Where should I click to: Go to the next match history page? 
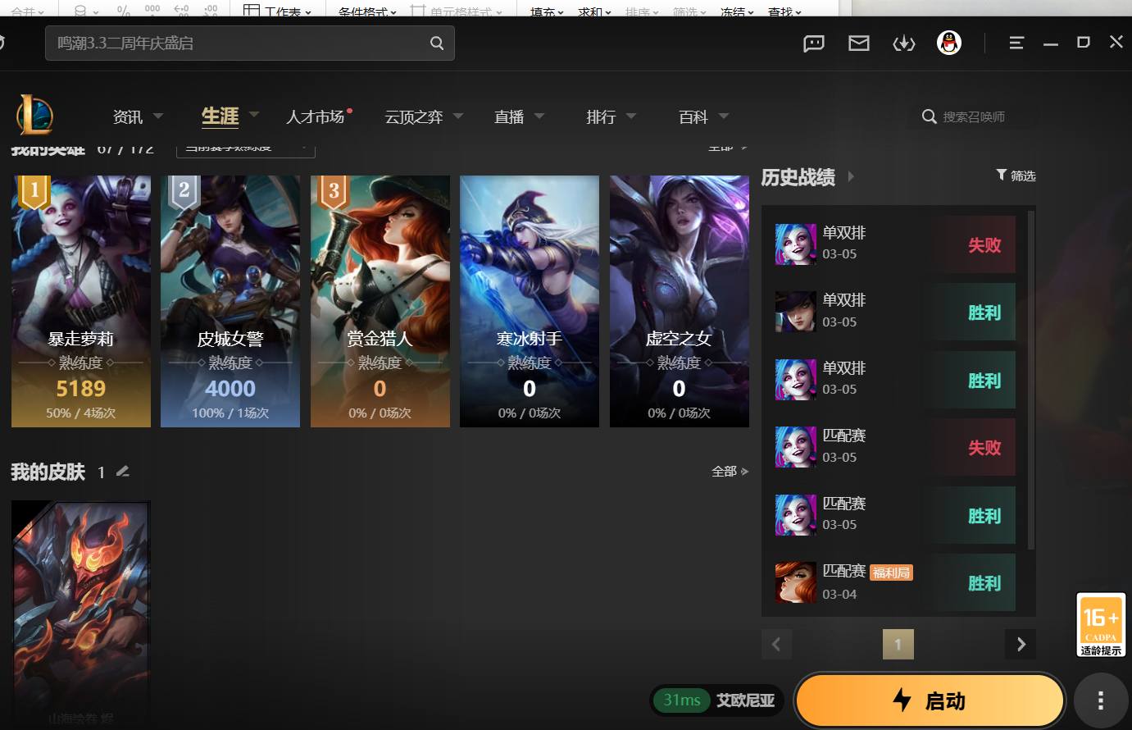point(1021,645)
